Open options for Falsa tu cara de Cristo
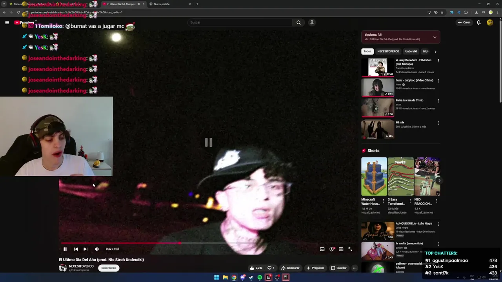502x282 pixels. 438,101
